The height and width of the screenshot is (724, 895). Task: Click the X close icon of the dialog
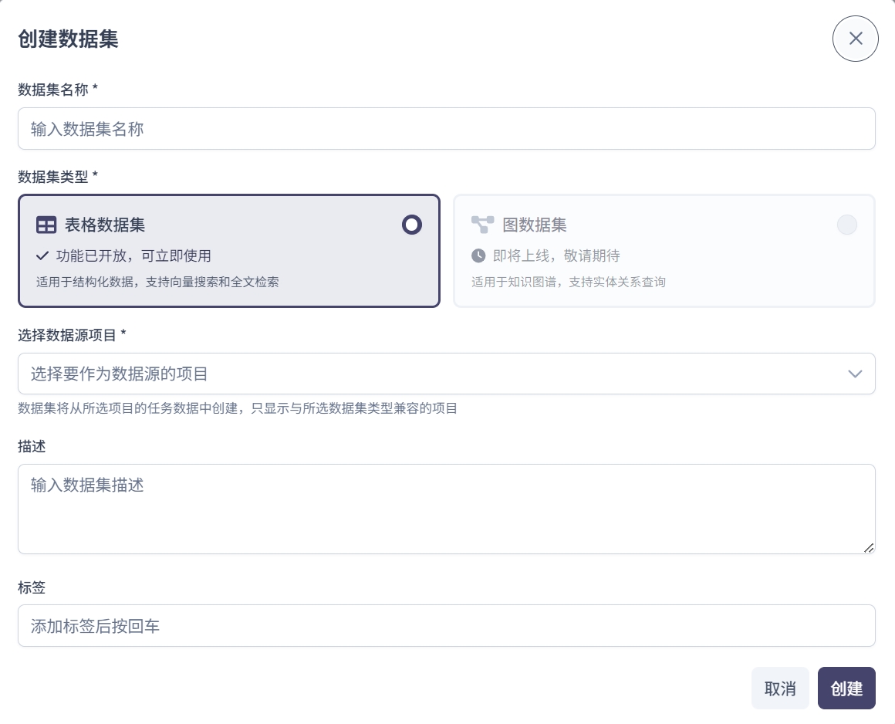855,39
